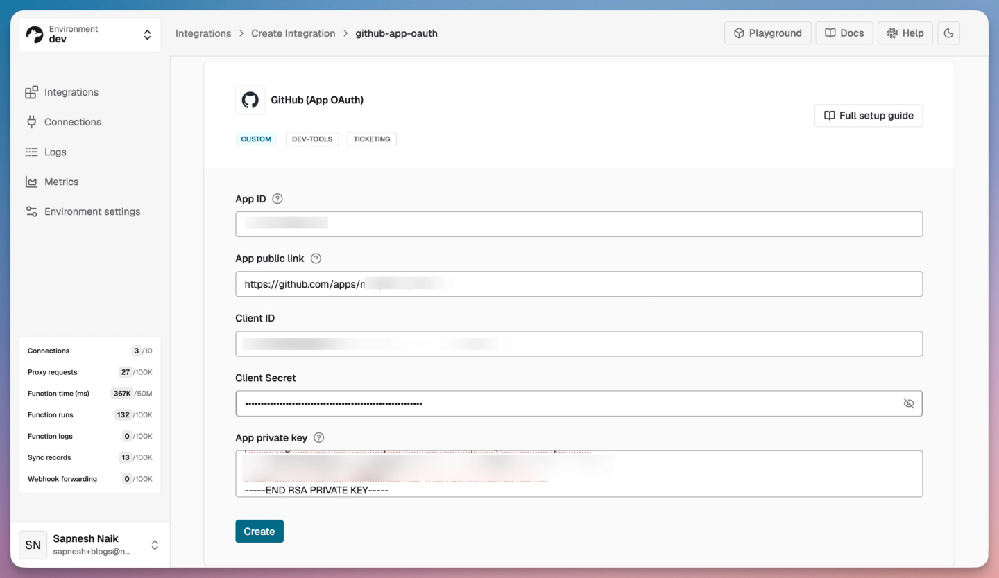Focus the App ID field

[579, 224]
